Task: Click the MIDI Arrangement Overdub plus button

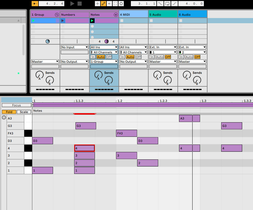Action: (x=97, y=4)
